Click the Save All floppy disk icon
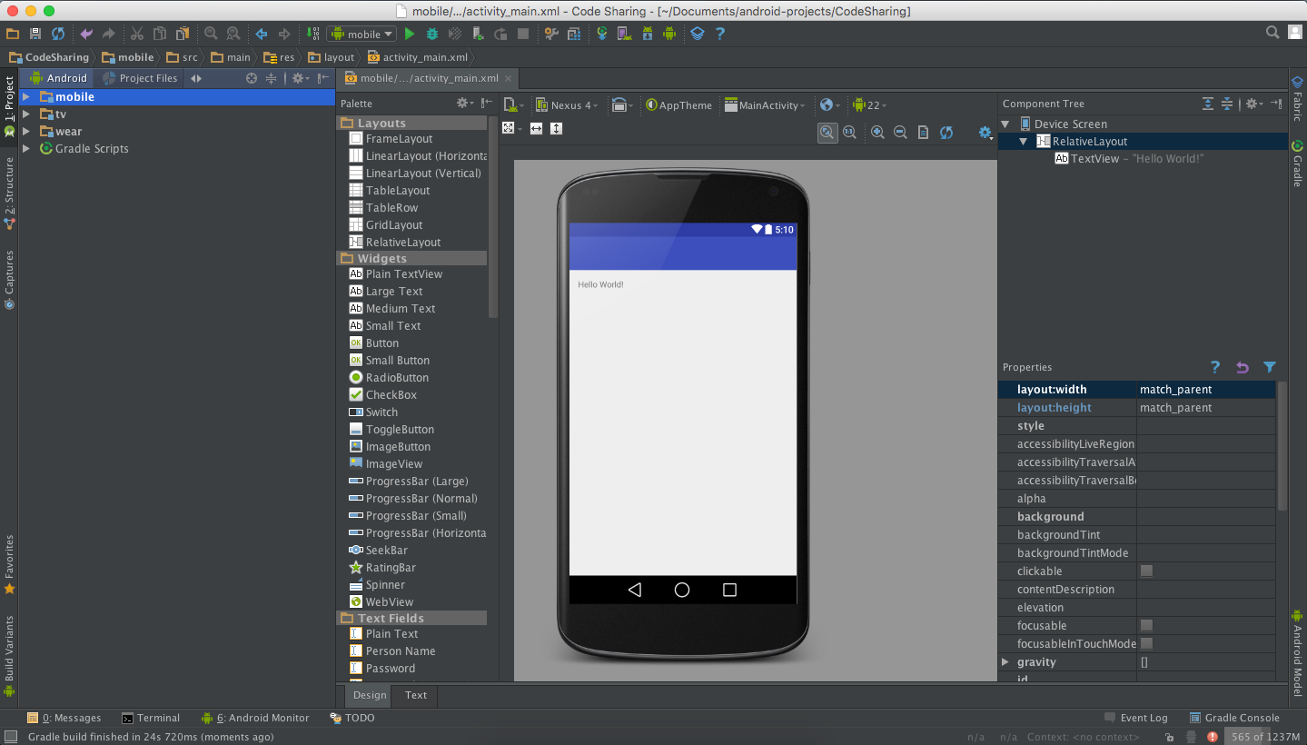The height and width of the screenshot is (745, 1307). point(35,34)
